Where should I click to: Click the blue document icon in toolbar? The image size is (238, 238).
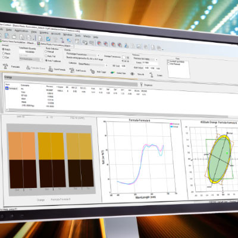click(x=7, y=36)
